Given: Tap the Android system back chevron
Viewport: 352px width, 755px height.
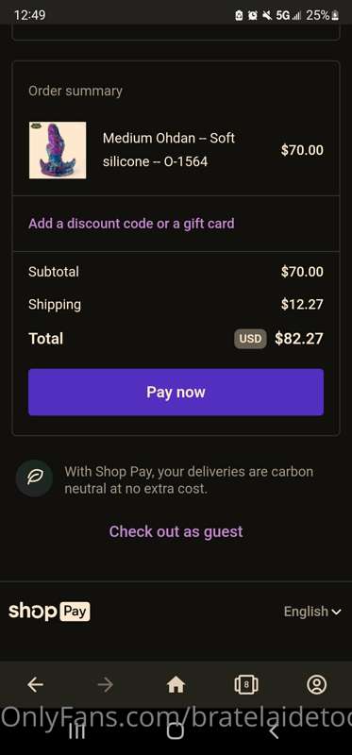Looking at the screenshot, I should coord(274,730).
